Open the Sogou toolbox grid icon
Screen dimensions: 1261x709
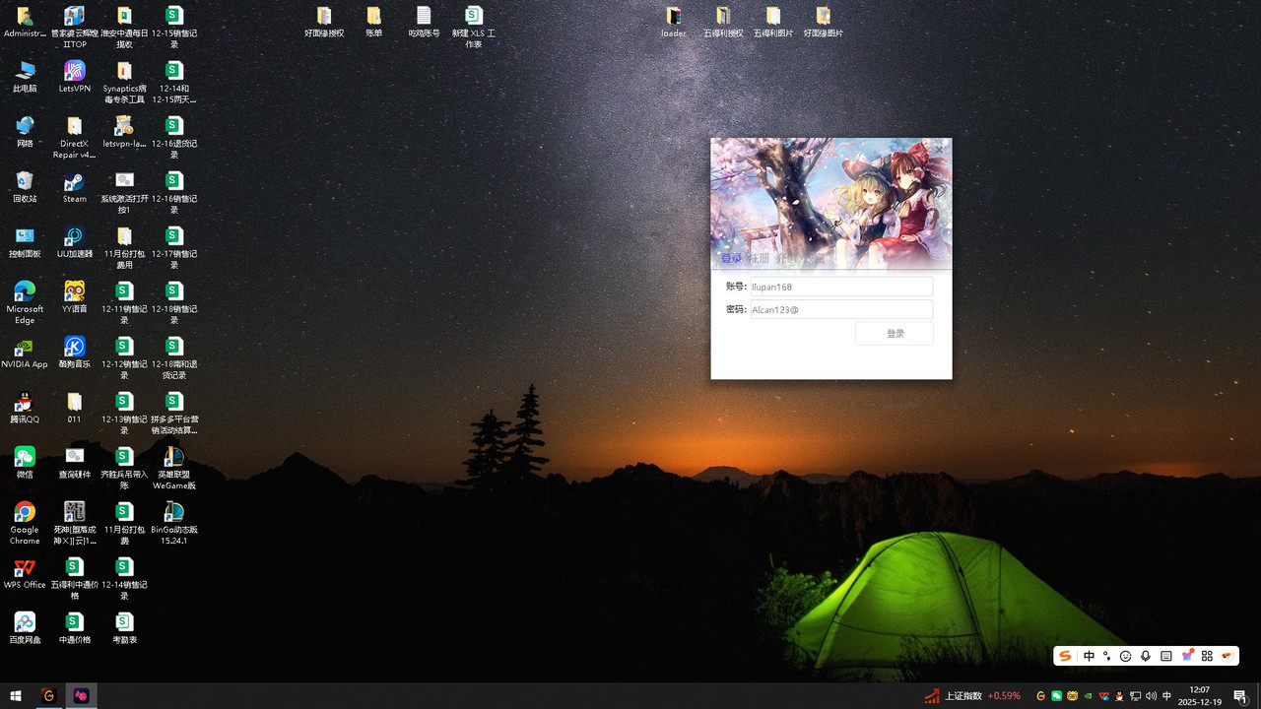click(1207, 656)
